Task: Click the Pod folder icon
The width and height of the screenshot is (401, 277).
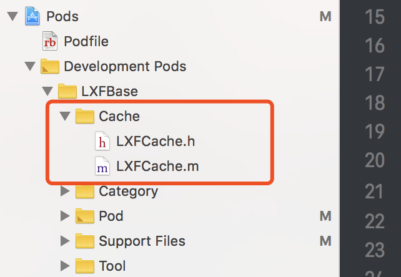Action: 85,216
